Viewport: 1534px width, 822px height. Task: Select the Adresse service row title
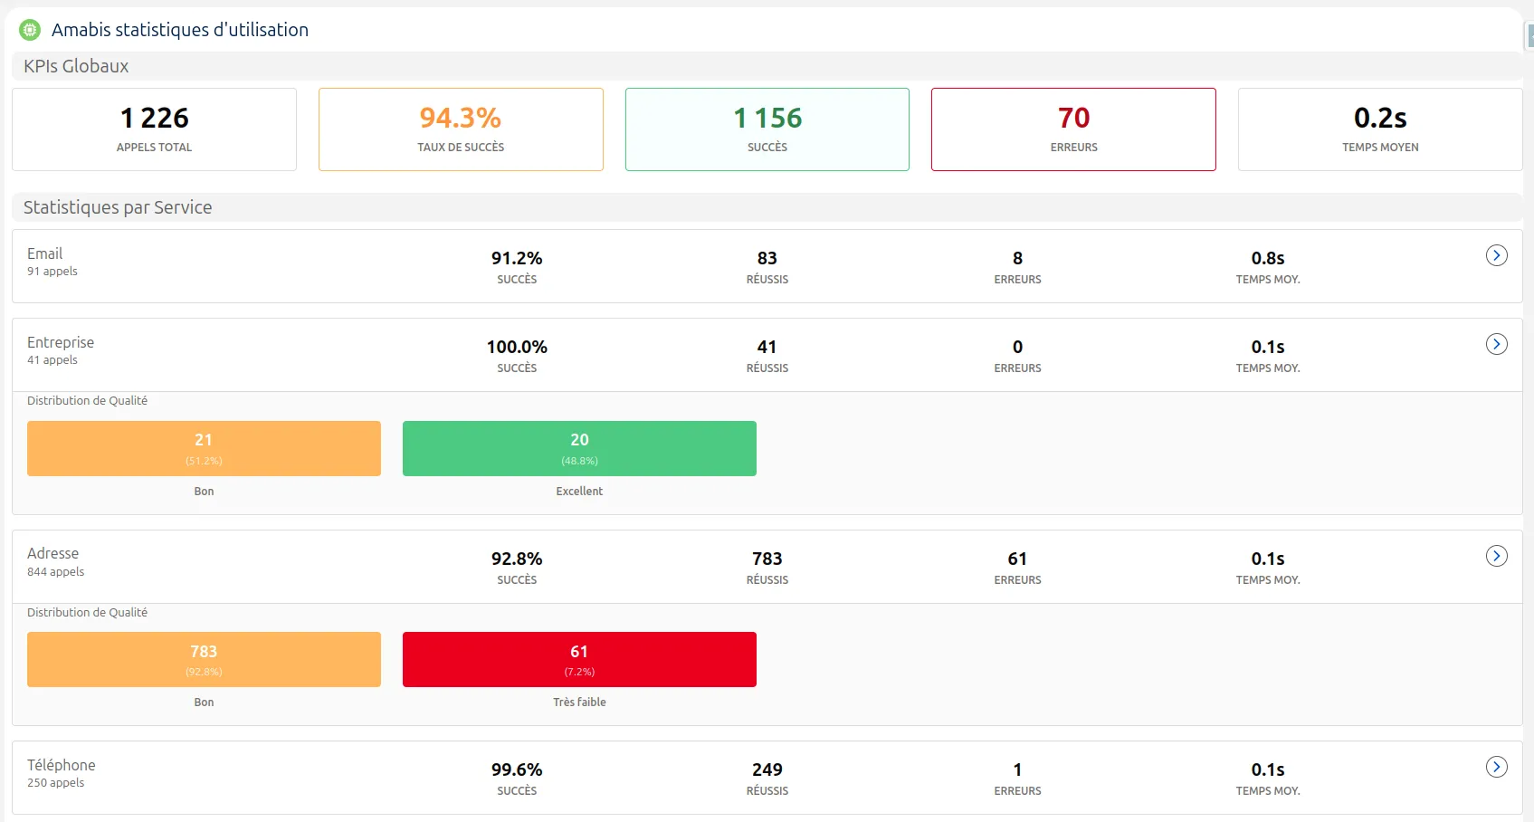pyautogui.click(x=52, y=553)
